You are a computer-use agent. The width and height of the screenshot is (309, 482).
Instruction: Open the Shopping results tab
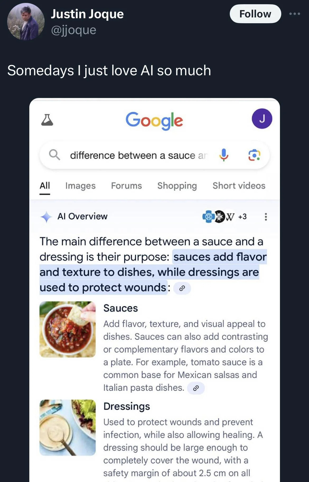pyautogui.click(x=177, y=186)
